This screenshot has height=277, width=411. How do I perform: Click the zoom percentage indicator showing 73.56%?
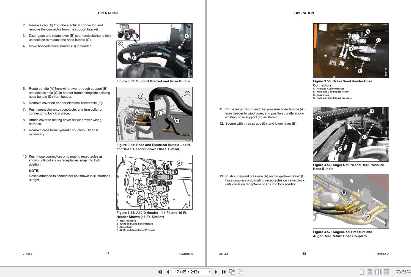402,272
